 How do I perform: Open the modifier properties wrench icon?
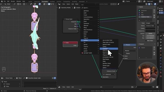[x=161, y=58]
